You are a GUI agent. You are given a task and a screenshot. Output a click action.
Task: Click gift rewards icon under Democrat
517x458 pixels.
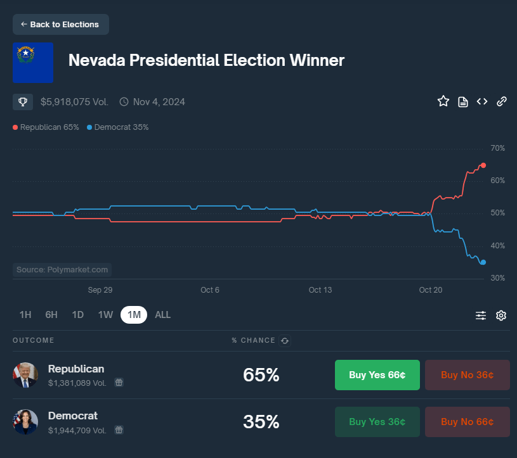point(119,429)
